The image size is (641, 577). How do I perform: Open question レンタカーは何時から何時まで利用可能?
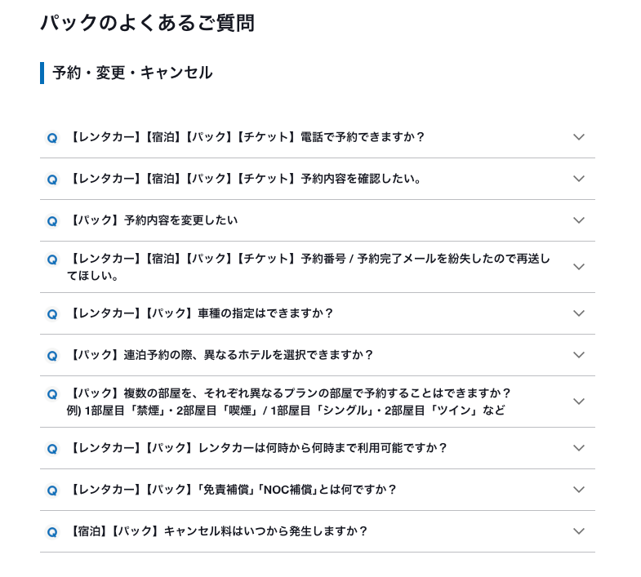(x=317, y=448)
